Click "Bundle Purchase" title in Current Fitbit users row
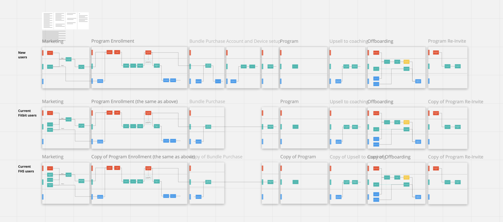Image resolution: width=503 pixels, height=222 pixels. click(207, 101)
